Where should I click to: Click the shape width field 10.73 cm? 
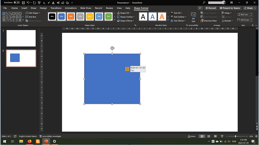click(x=245, y=20)
